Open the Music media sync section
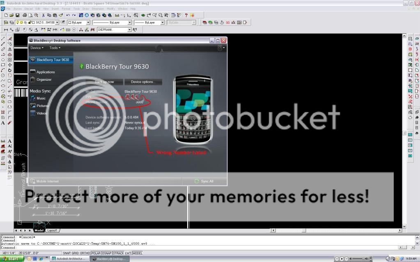The width and height of the screenshot is (420, 262). click(41, 98)
